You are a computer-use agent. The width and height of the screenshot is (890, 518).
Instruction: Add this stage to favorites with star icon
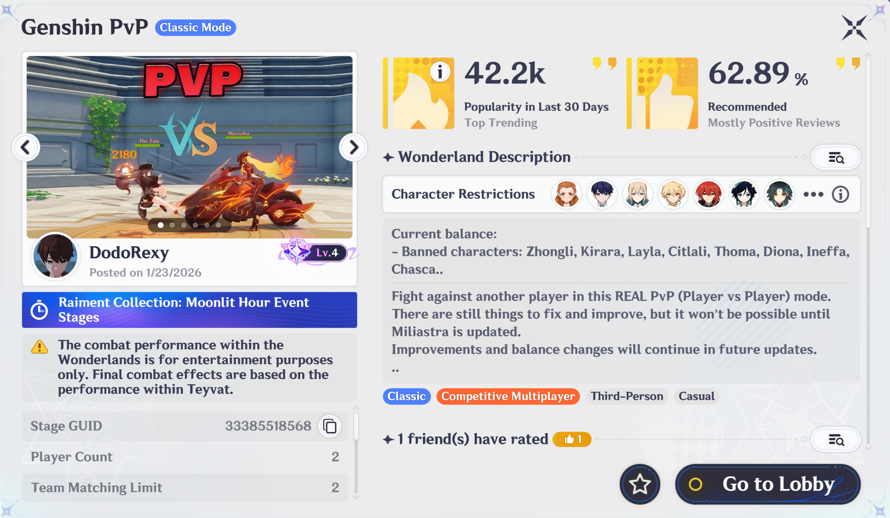640,484
